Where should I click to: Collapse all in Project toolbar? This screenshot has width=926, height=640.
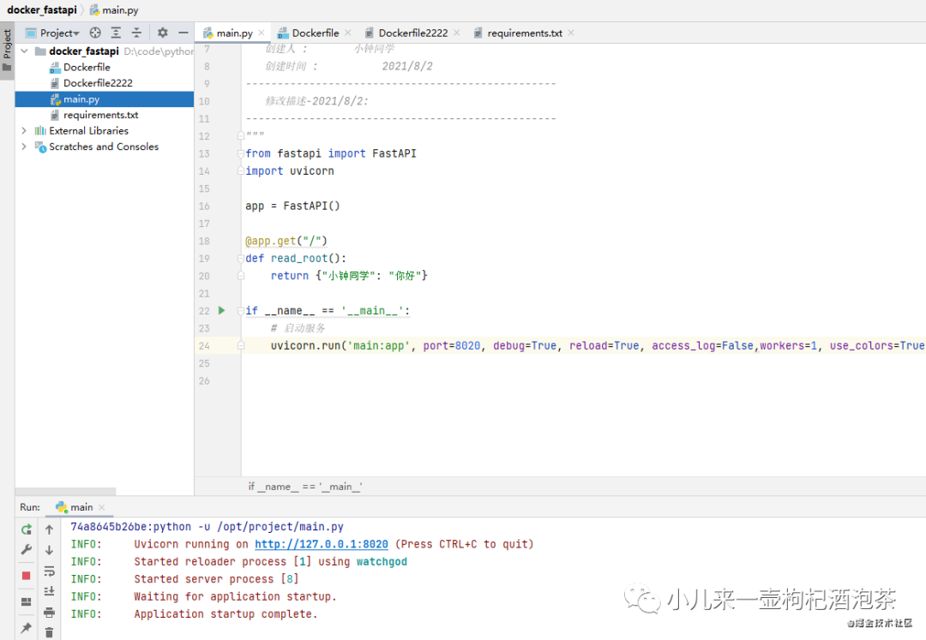[x=136, y=33]
